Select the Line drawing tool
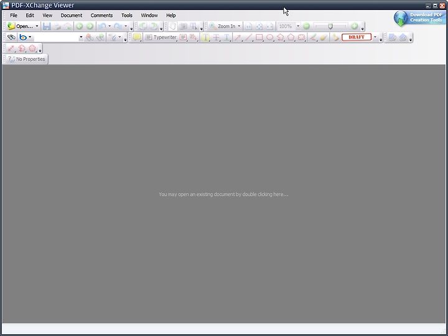The width and height of the screenshot is (448, 336). click(x=248, y=37)
